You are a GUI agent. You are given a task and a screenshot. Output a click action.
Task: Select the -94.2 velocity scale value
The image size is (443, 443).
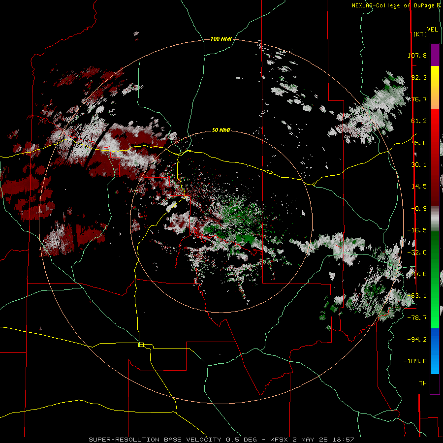(x=417, y=339)
